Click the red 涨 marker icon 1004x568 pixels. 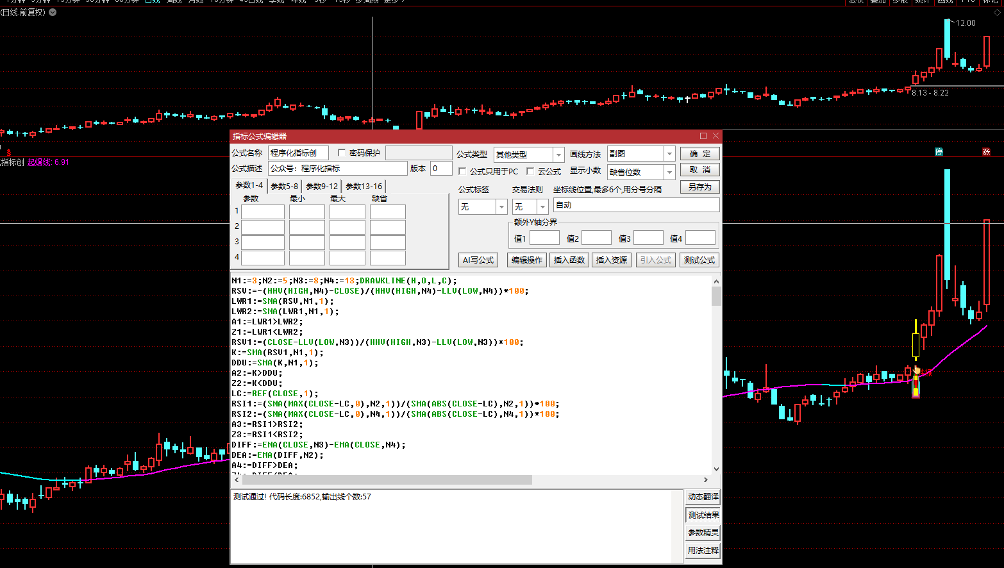tap(986, 152)
